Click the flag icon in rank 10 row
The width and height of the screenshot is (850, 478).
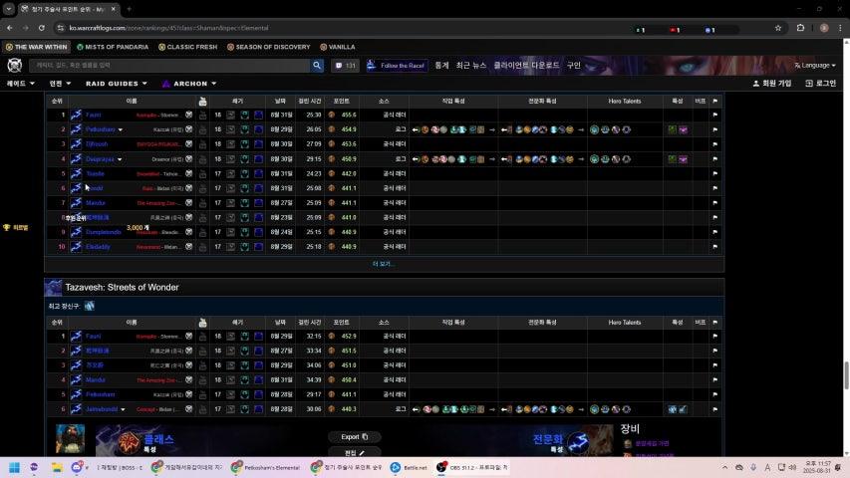[x=715, y=247]
